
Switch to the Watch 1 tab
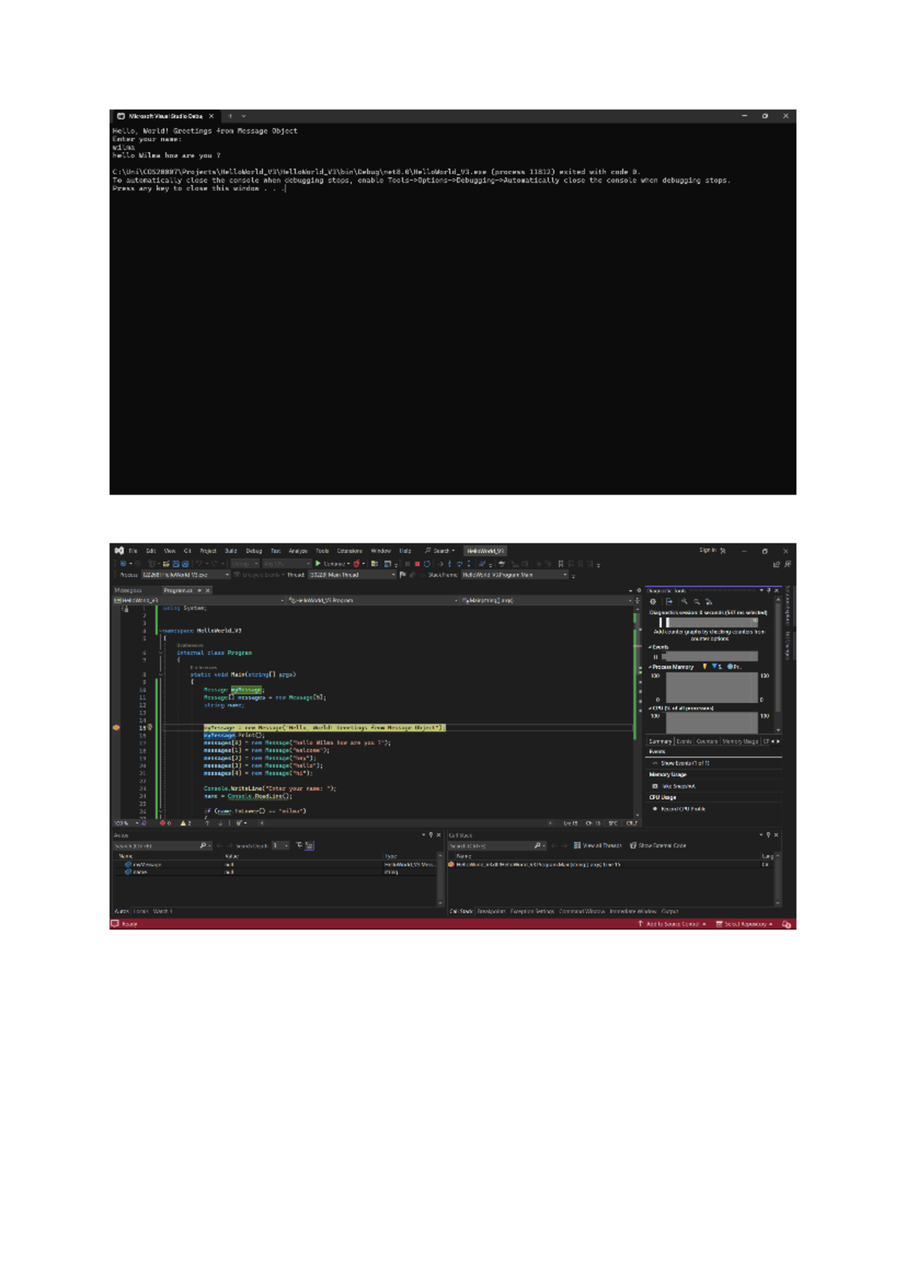pos(163,911)
